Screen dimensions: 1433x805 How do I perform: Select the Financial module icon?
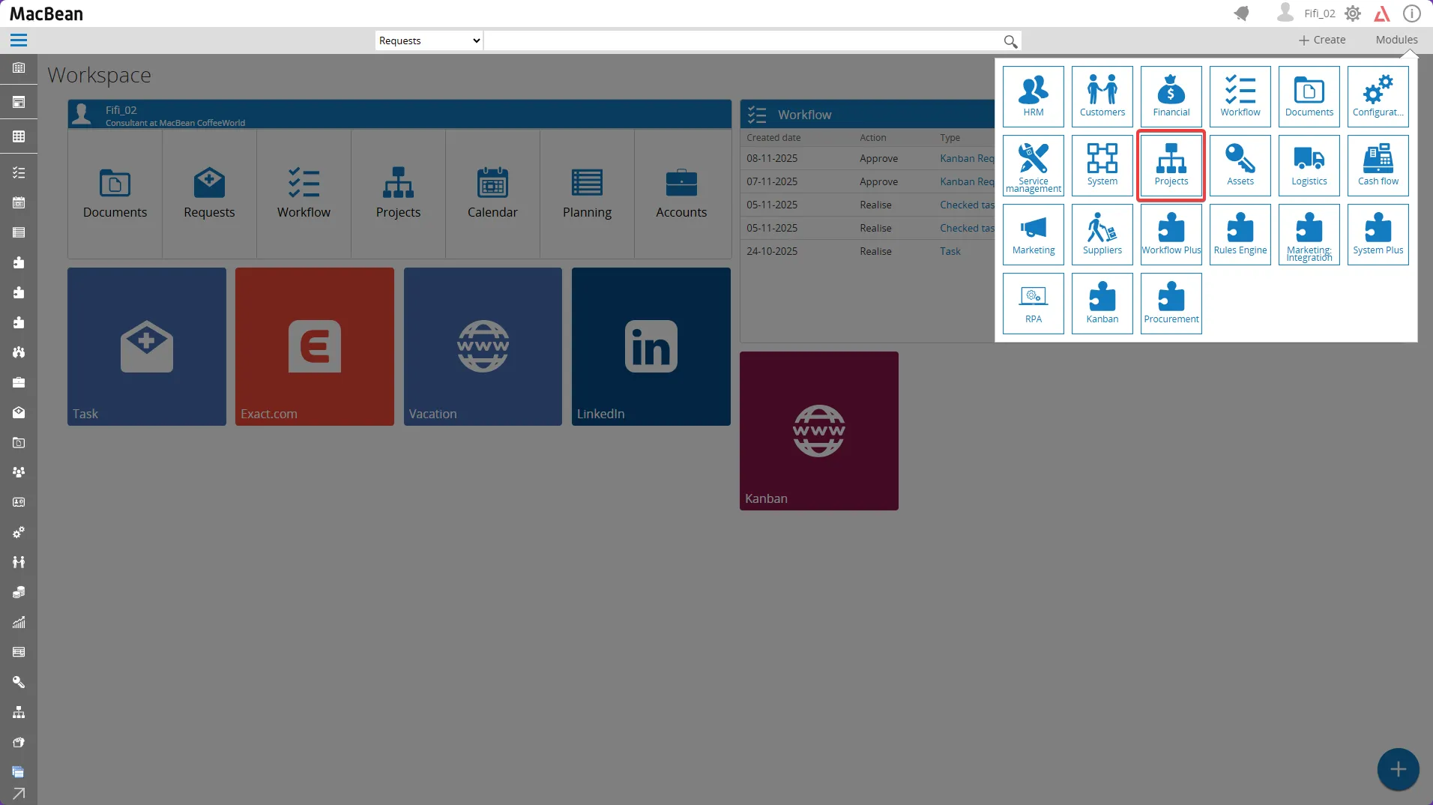point(1171,97)
